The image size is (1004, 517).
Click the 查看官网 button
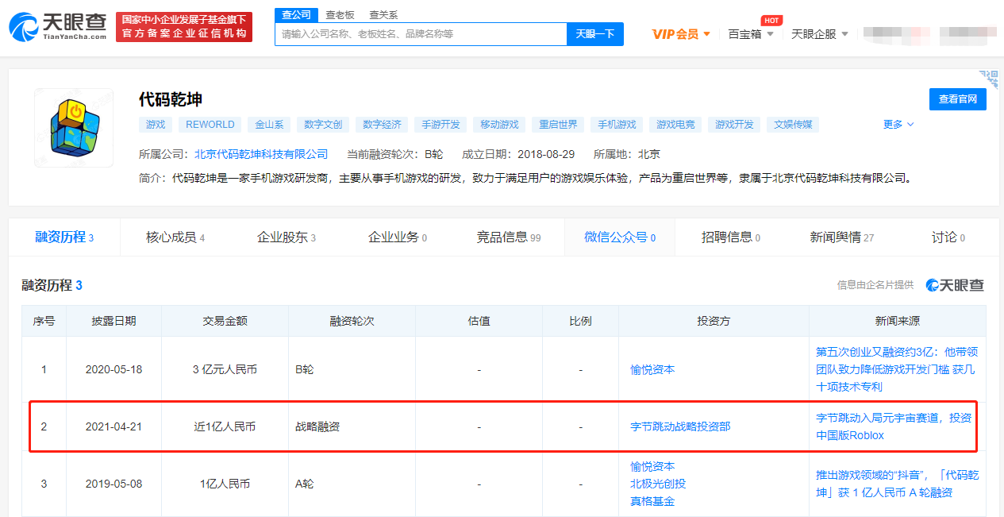click(957, 99)
